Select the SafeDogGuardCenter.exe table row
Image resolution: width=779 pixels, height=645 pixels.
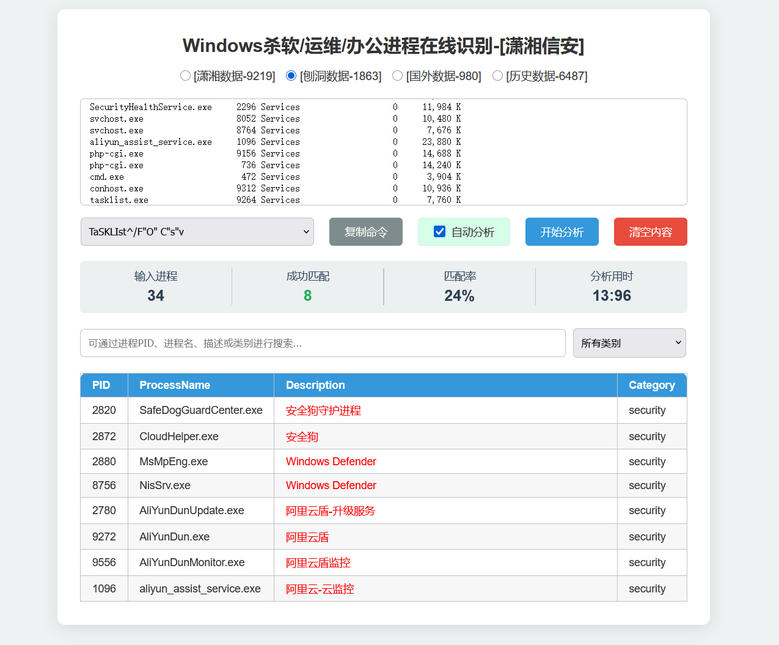click(x=200, y=410)
